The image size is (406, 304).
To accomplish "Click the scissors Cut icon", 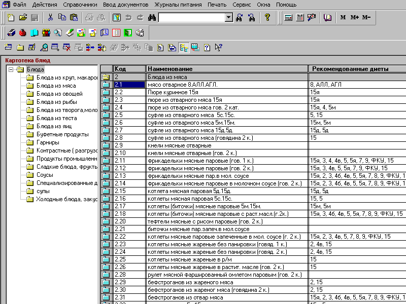I will click(x=50, y=18).
